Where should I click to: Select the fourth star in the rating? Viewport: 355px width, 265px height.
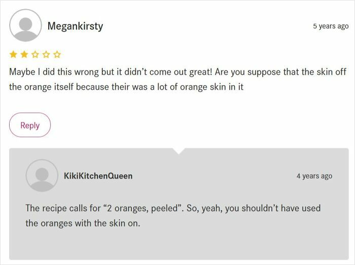click(x=46, y=54)
